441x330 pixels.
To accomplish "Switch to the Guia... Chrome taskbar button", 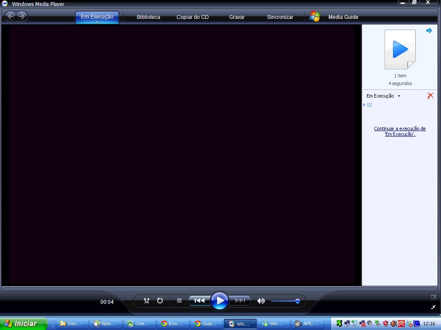I will pyautogui.click(x=206, y=324).
